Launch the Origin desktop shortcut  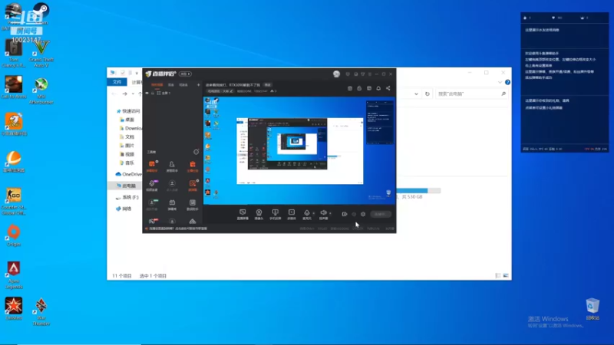[14, 236]
